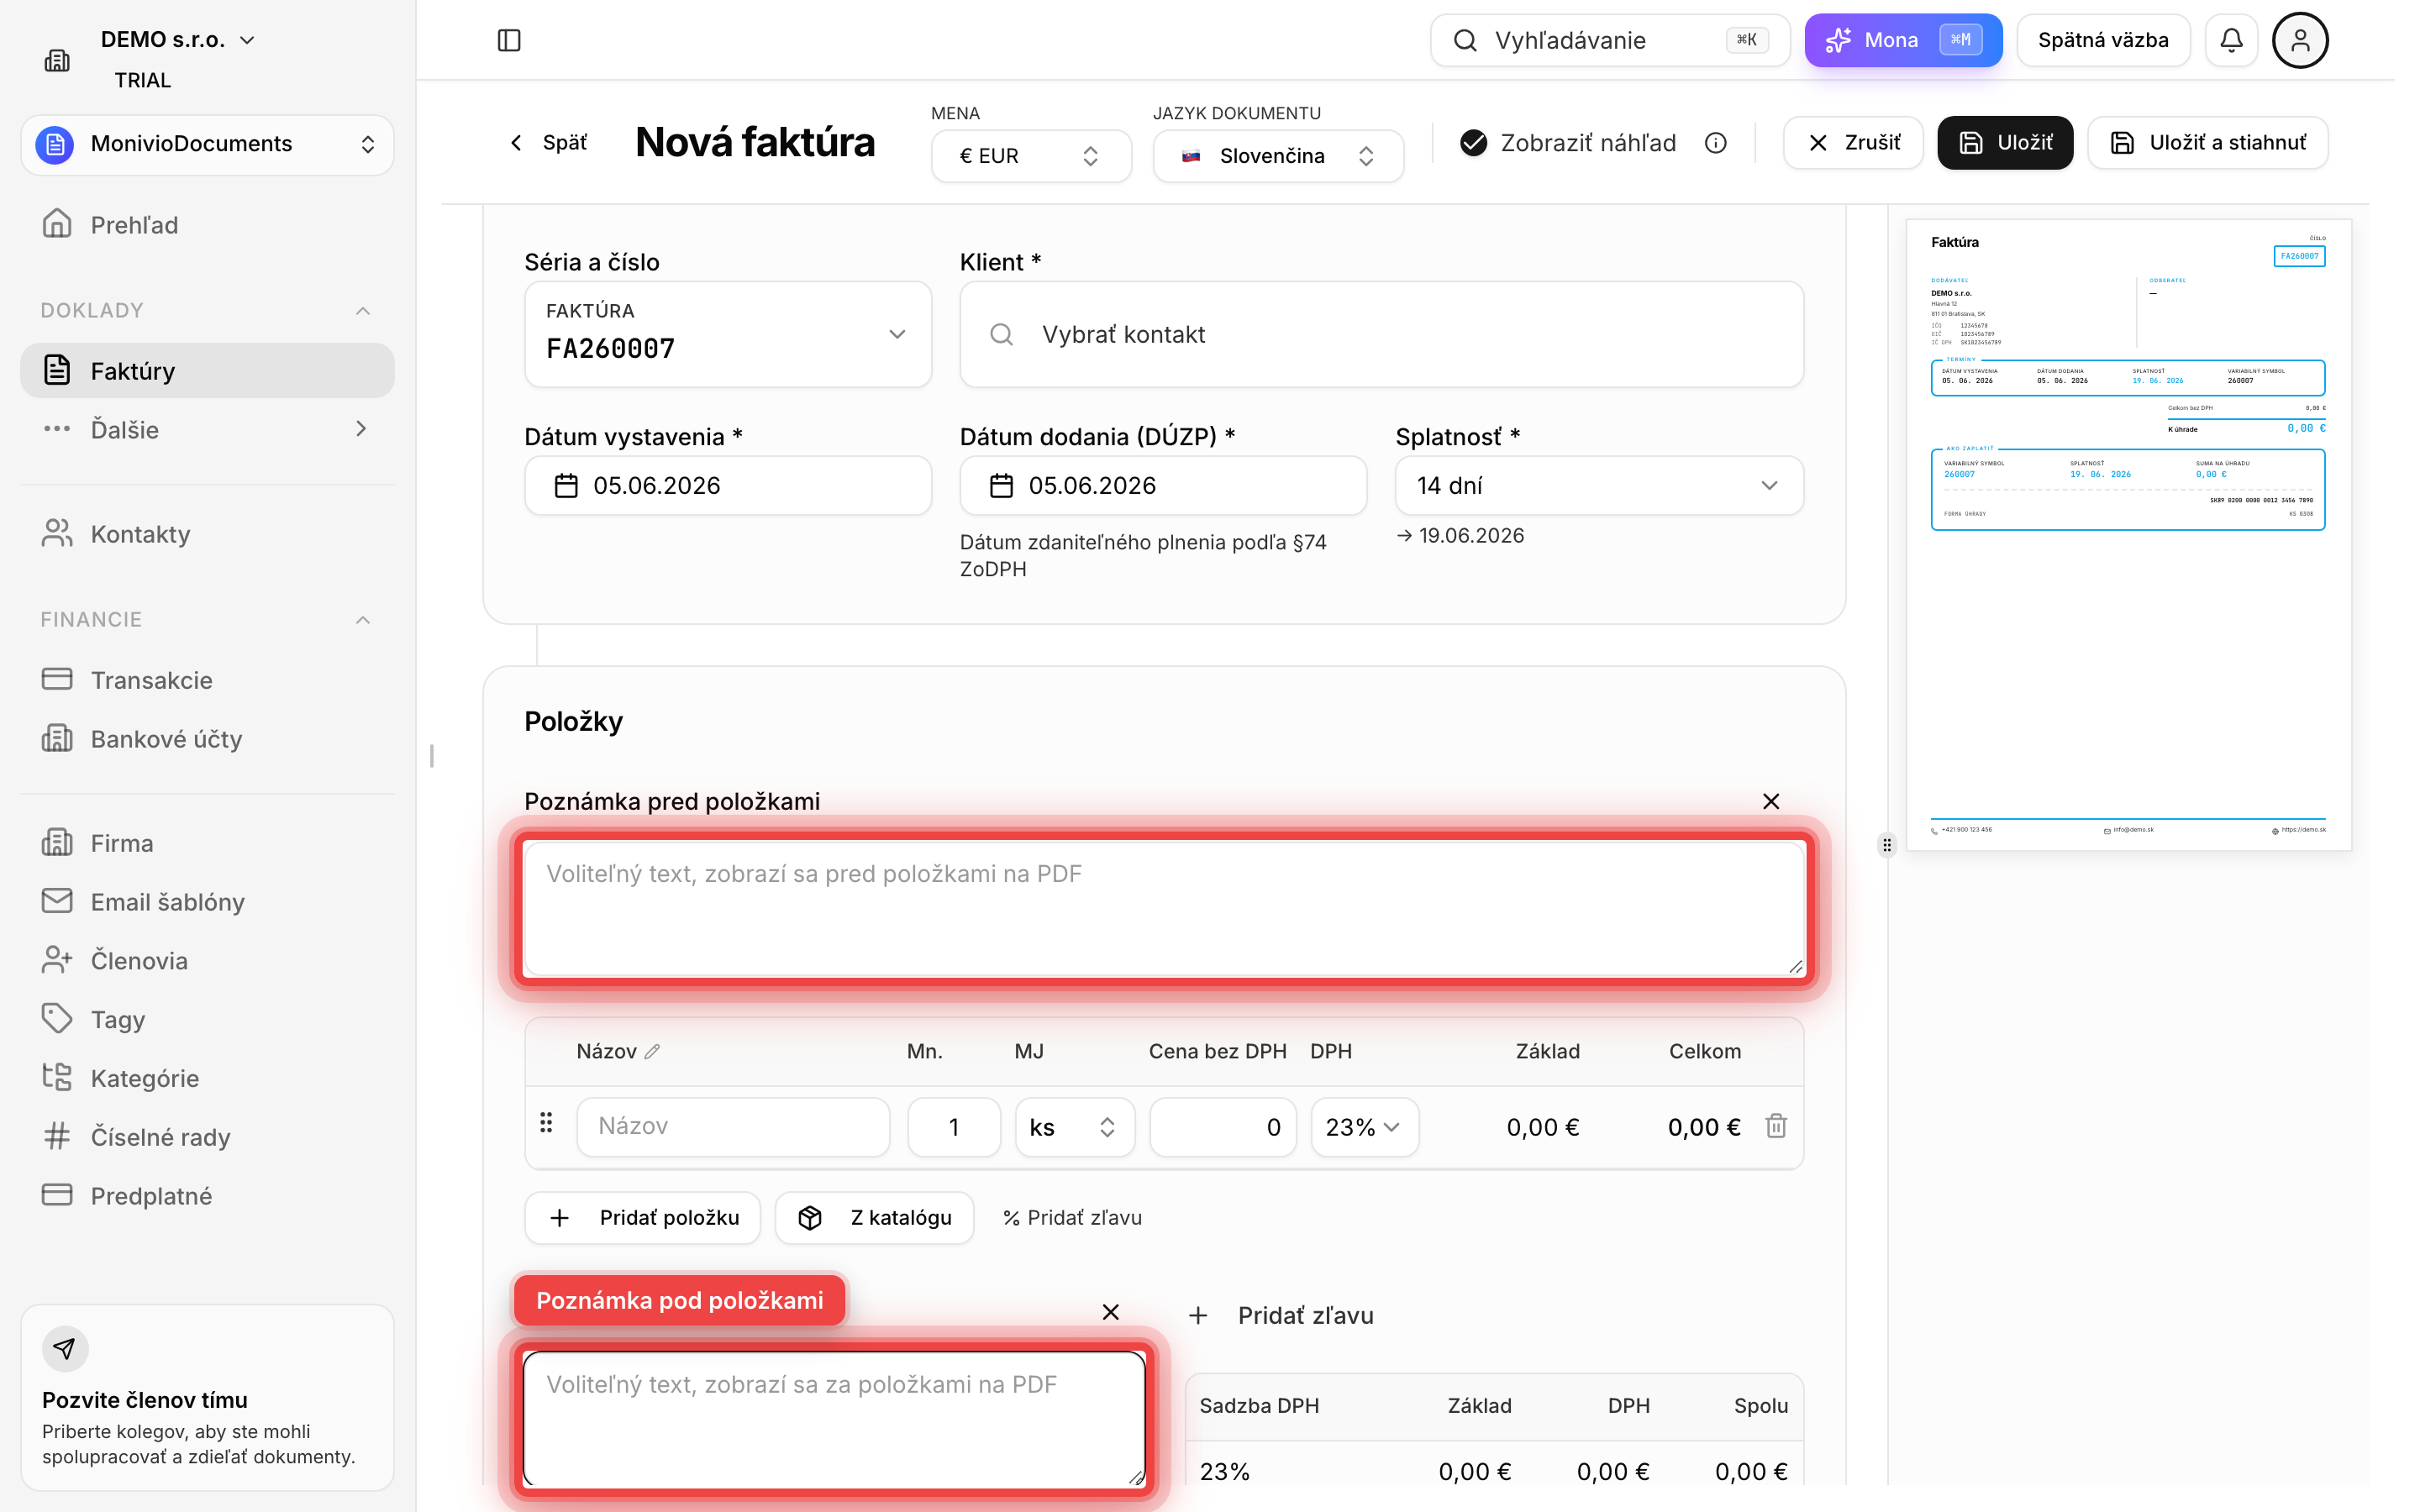Grab the item row drag handle
The height and width of the screenshot is (1512, 2420).
coord(546,1123)
